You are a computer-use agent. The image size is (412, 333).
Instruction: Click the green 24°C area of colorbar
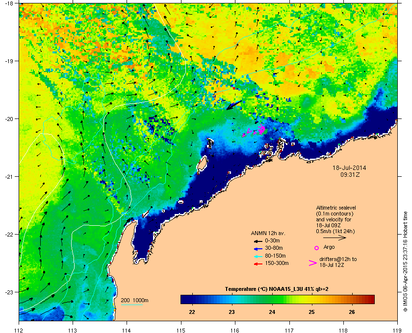click(x=273, y=299)
